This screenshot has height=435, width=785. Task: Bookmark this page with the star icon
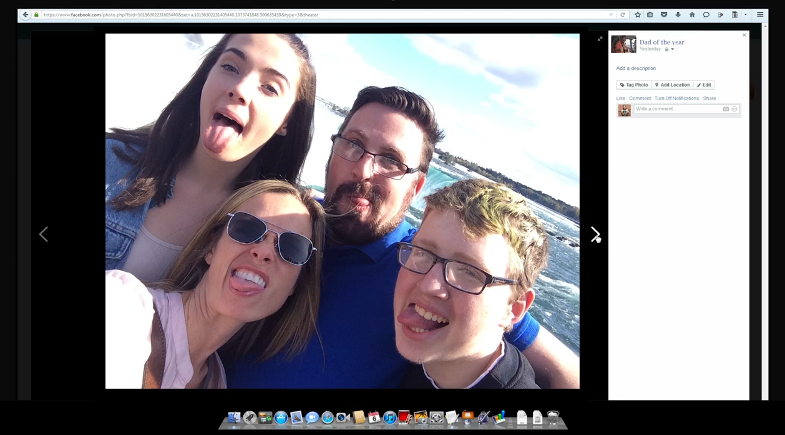pos(637,15)
